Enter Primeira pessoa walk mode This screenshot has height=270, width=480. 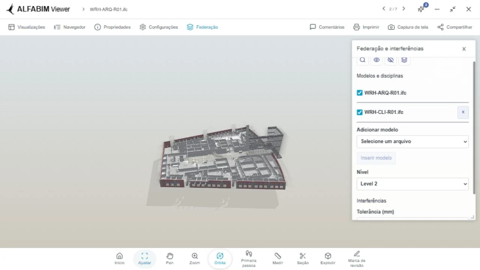coord(249,259)
